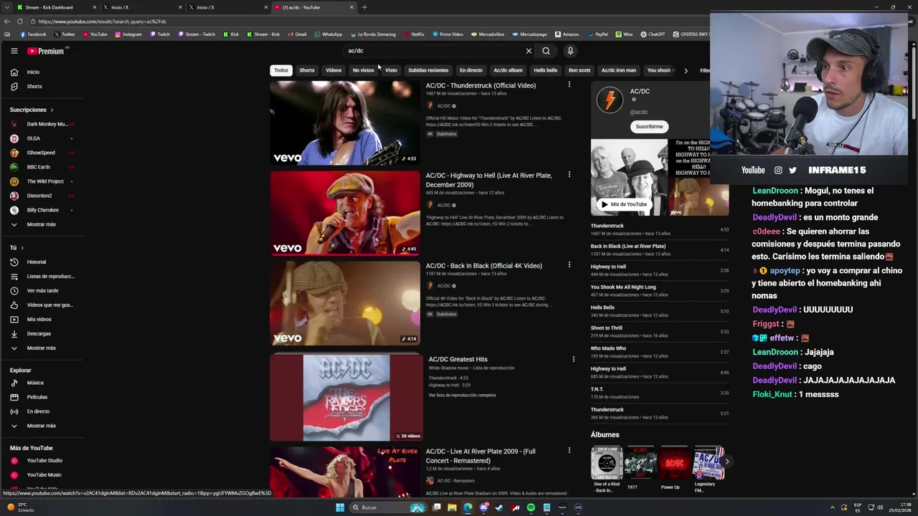Open AC/DC - Back In Black (Official 4K Video) title

point(484,266)
